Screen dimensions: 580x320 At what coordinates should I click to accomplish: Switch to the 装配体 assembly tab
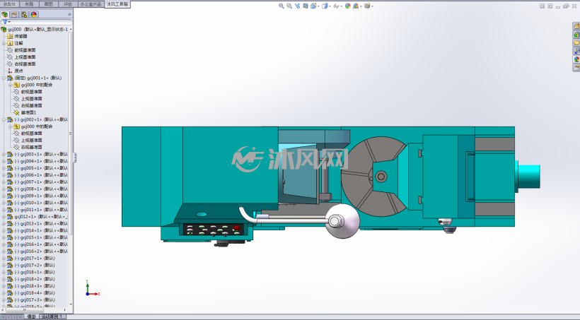pyautogui.click(x=10, y=4)
